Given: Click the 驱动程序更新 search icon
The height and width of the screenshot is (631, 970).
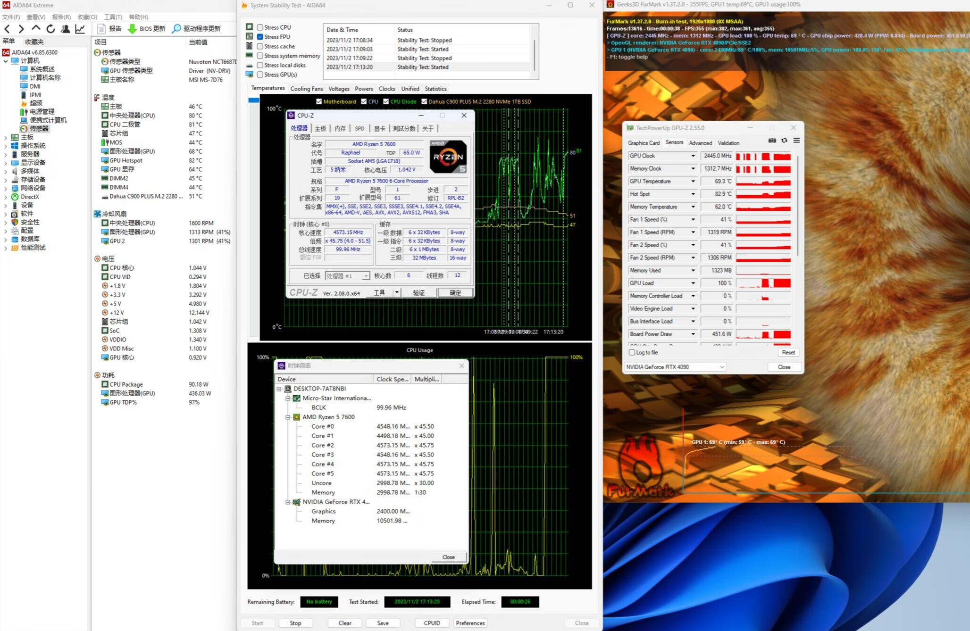Looking at the screenshot, I should click(x=176, y=29).
